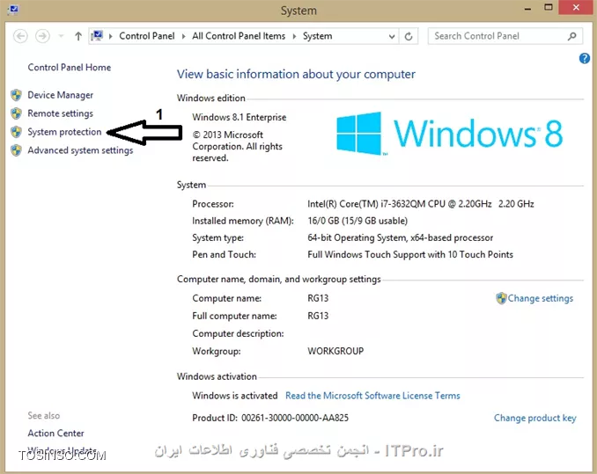Click the shield icon beside Device Manager
Screen dimensions: 597x474
[x=16, y=95]
